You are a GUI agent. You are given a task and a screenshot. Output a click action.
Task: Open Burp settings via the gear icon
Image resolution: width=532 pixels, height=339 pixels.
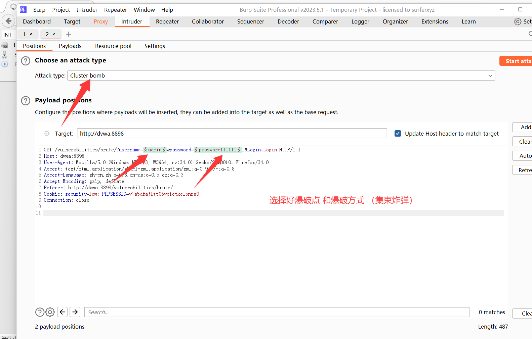(x=518, y=22)
